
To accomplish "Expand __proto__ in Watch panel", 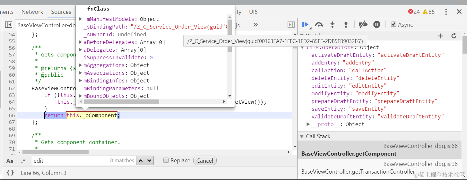I will (x=308, y=124).
